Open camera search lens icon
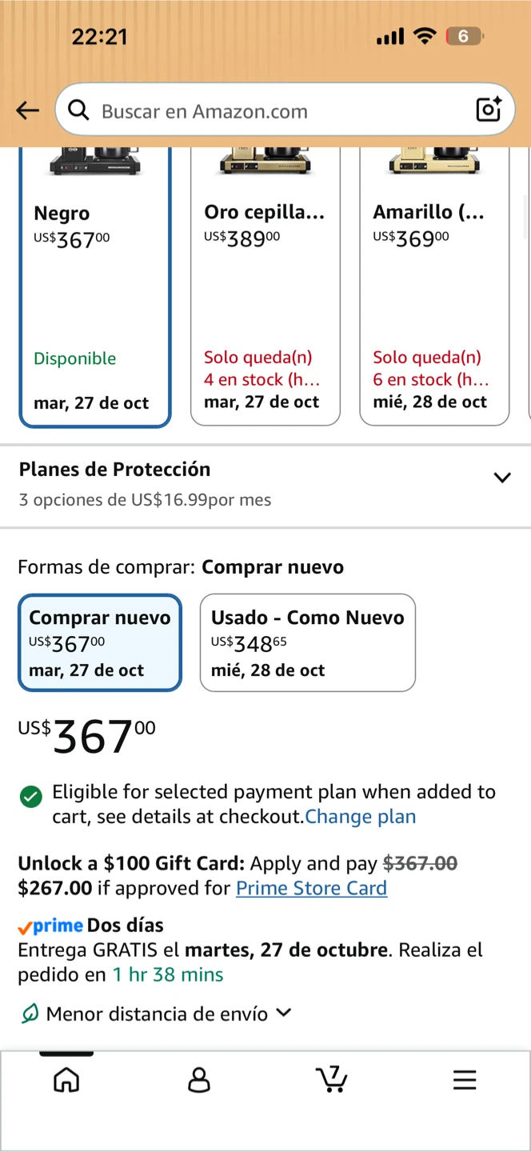This screenshot has height=1152, width=531. (488, 110)
